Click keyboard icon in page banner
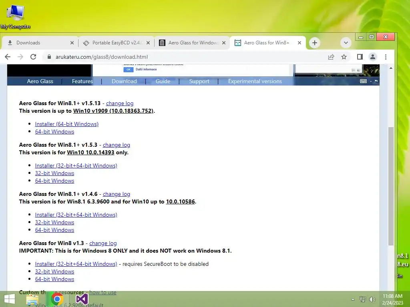 [363, 81]
